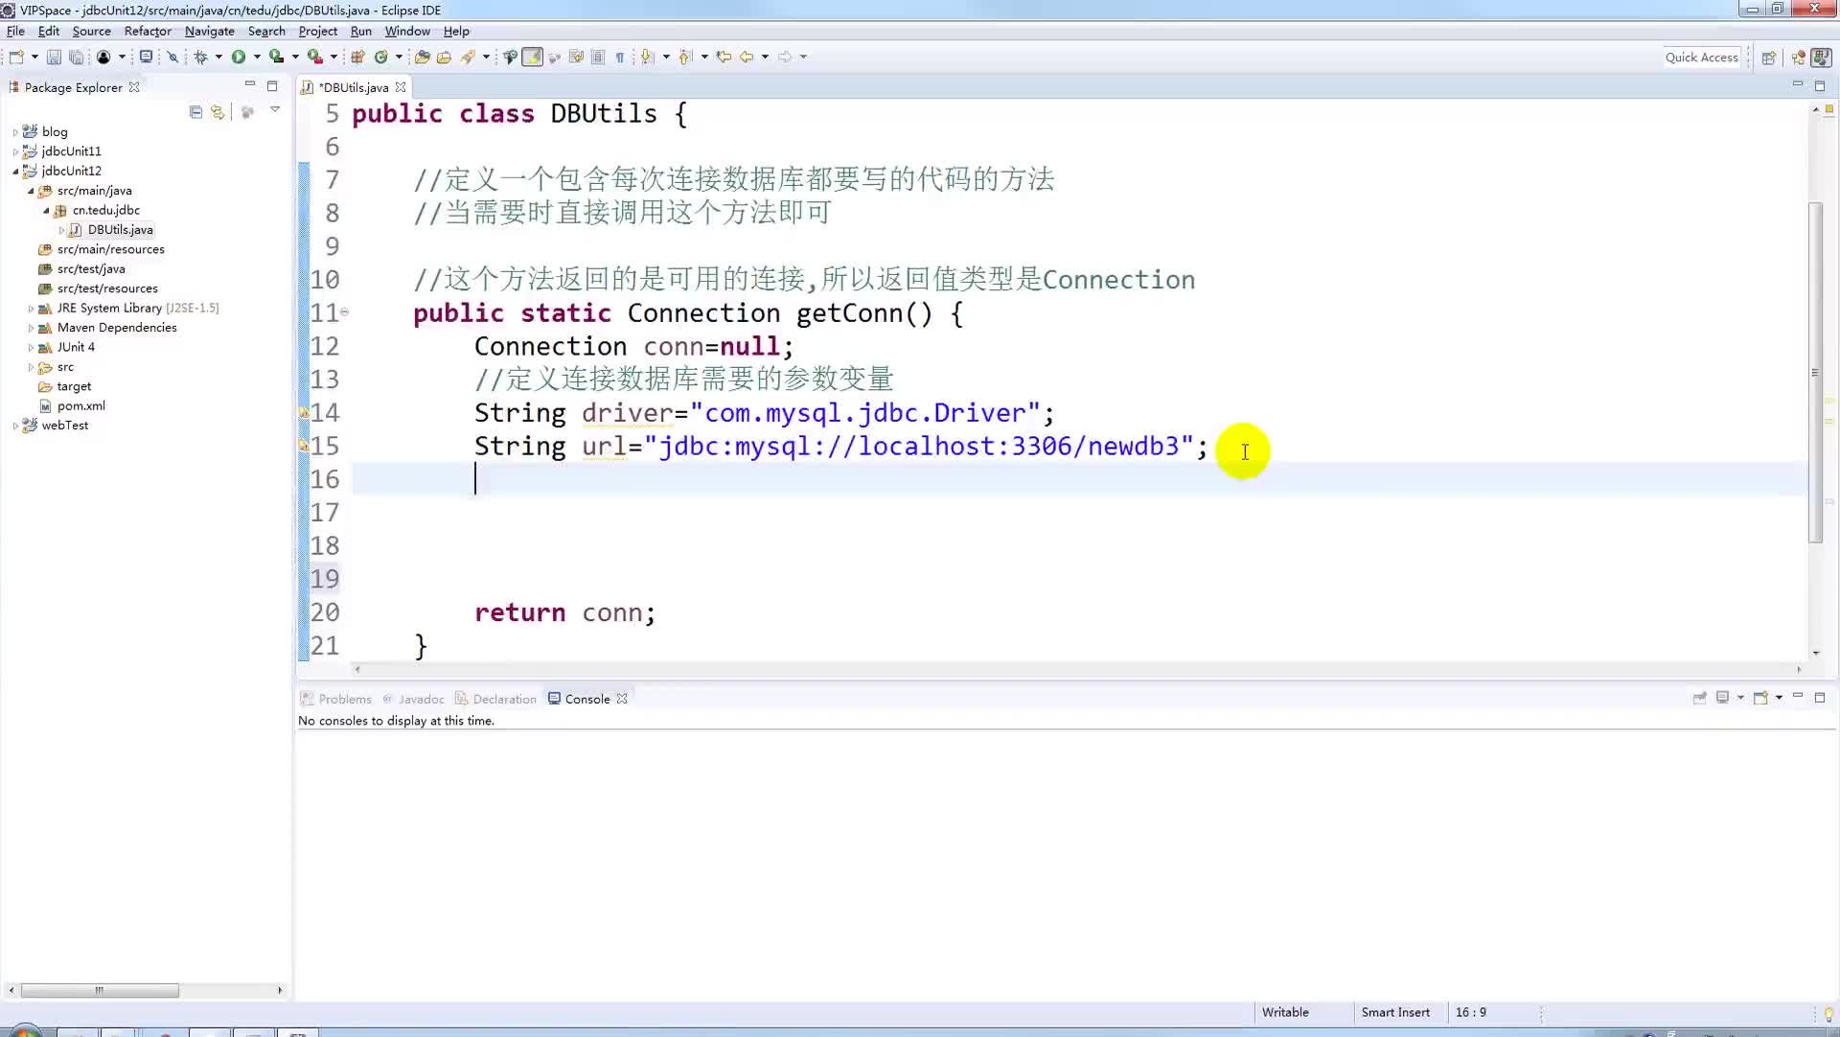This screenshot has height=1037, width=1840.
Task: Click Open Console icon
Action: (x=1760, y=698)
